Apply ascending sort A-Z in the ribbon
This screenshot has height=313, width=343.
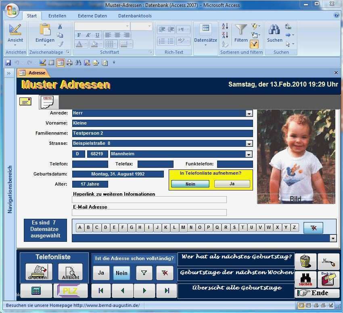click(x=225, y=26)
